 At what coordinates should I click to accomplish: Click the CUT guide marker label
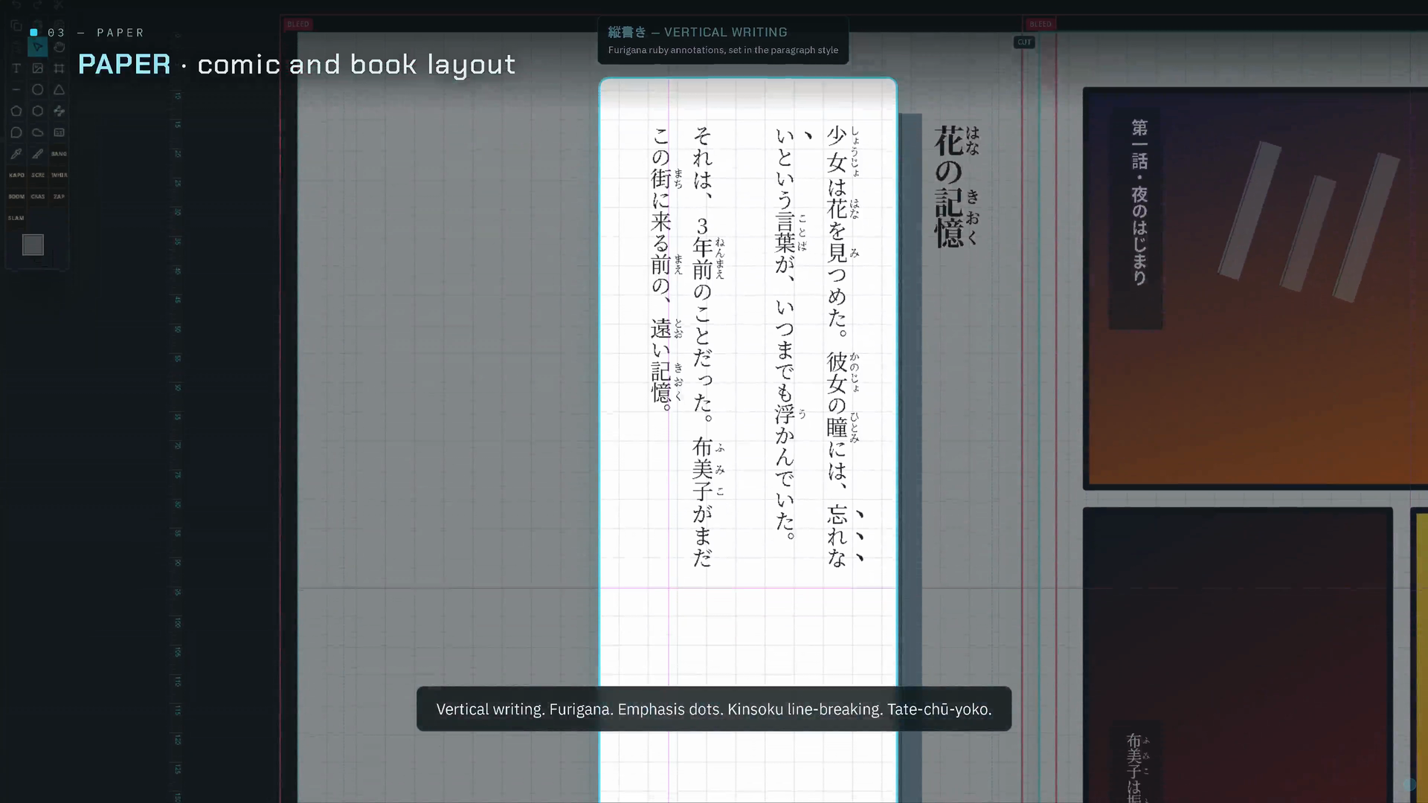(1024, 42)
